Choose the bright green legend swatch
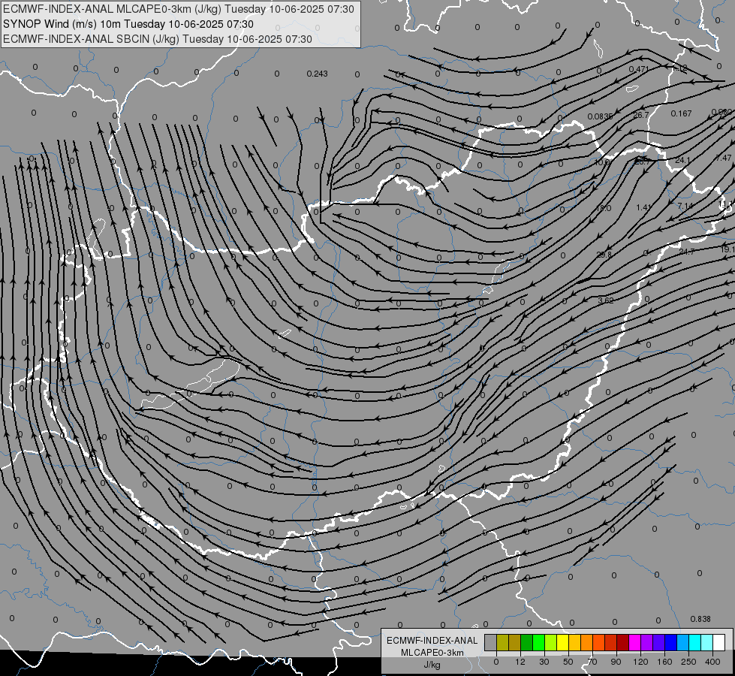Viewport: 735px width, 676px height. coord(539,642)
